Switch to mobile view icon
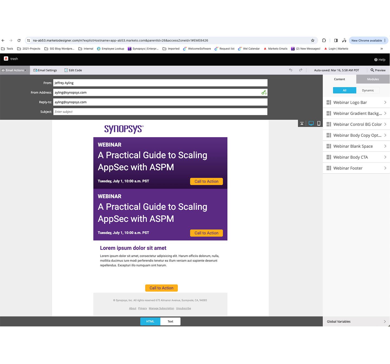 319,124
